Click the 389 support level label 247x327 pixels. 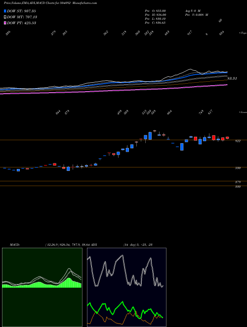coord(238,187)
